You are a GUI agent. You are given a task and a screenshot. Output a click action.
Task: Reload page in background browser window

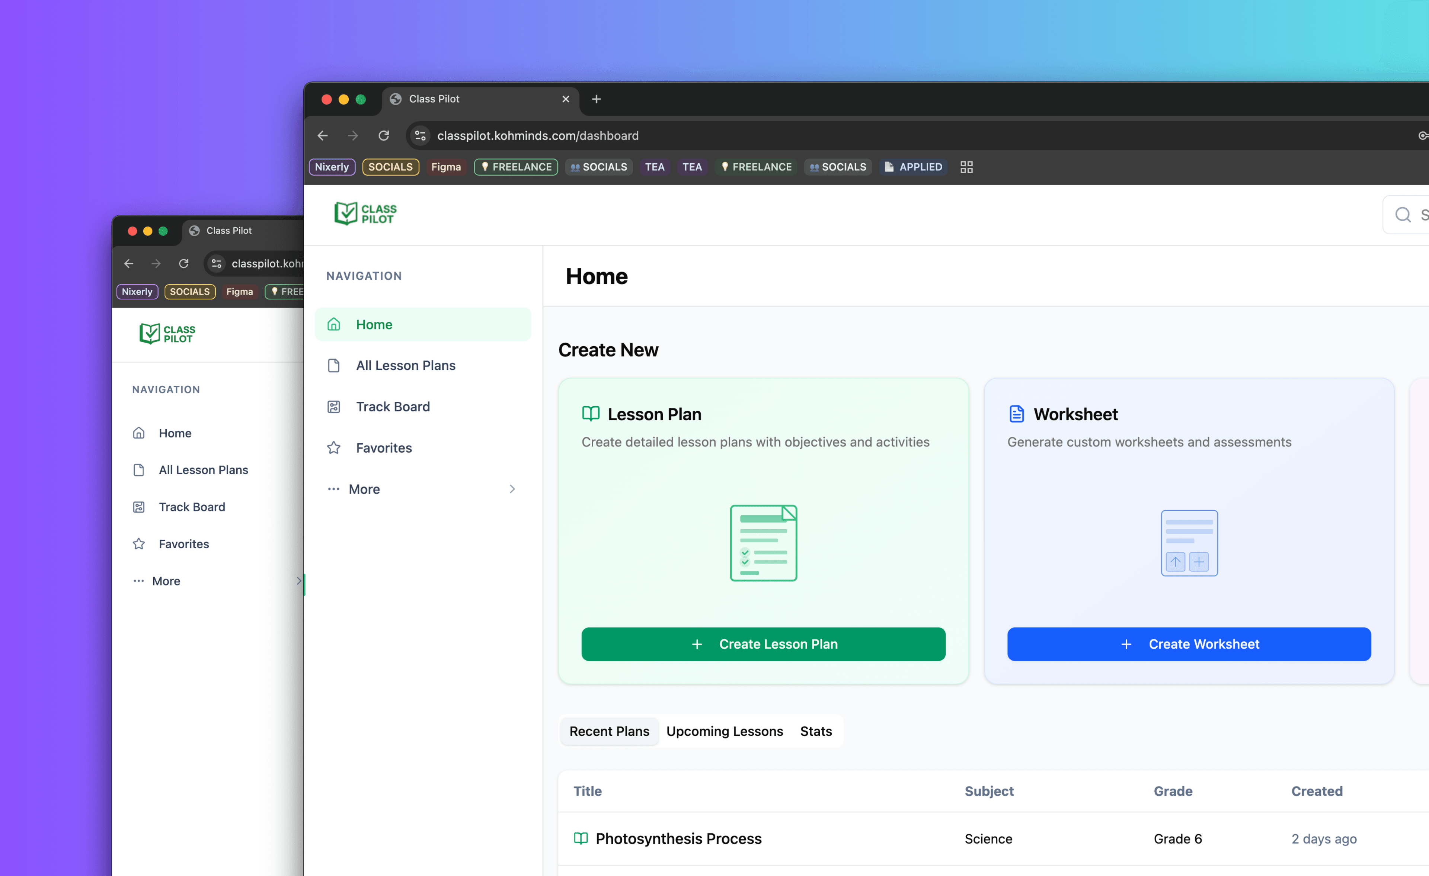[183, 264]
